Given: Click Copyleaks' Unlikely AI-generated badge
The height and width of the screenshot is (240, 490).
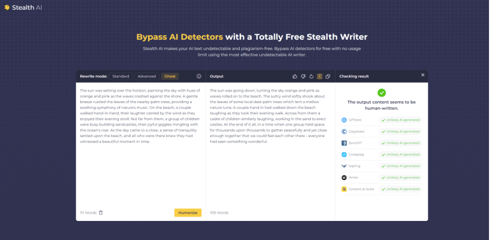Looking at the screenshot, I should [400, 131].
